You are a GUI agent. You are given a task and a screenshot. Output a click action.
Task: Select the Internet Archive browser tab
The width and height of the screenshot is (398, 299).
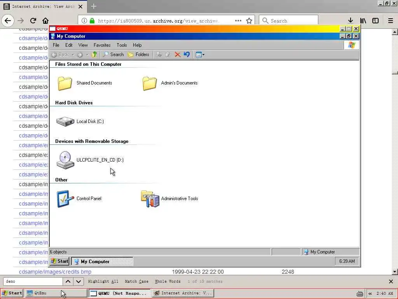44,6
